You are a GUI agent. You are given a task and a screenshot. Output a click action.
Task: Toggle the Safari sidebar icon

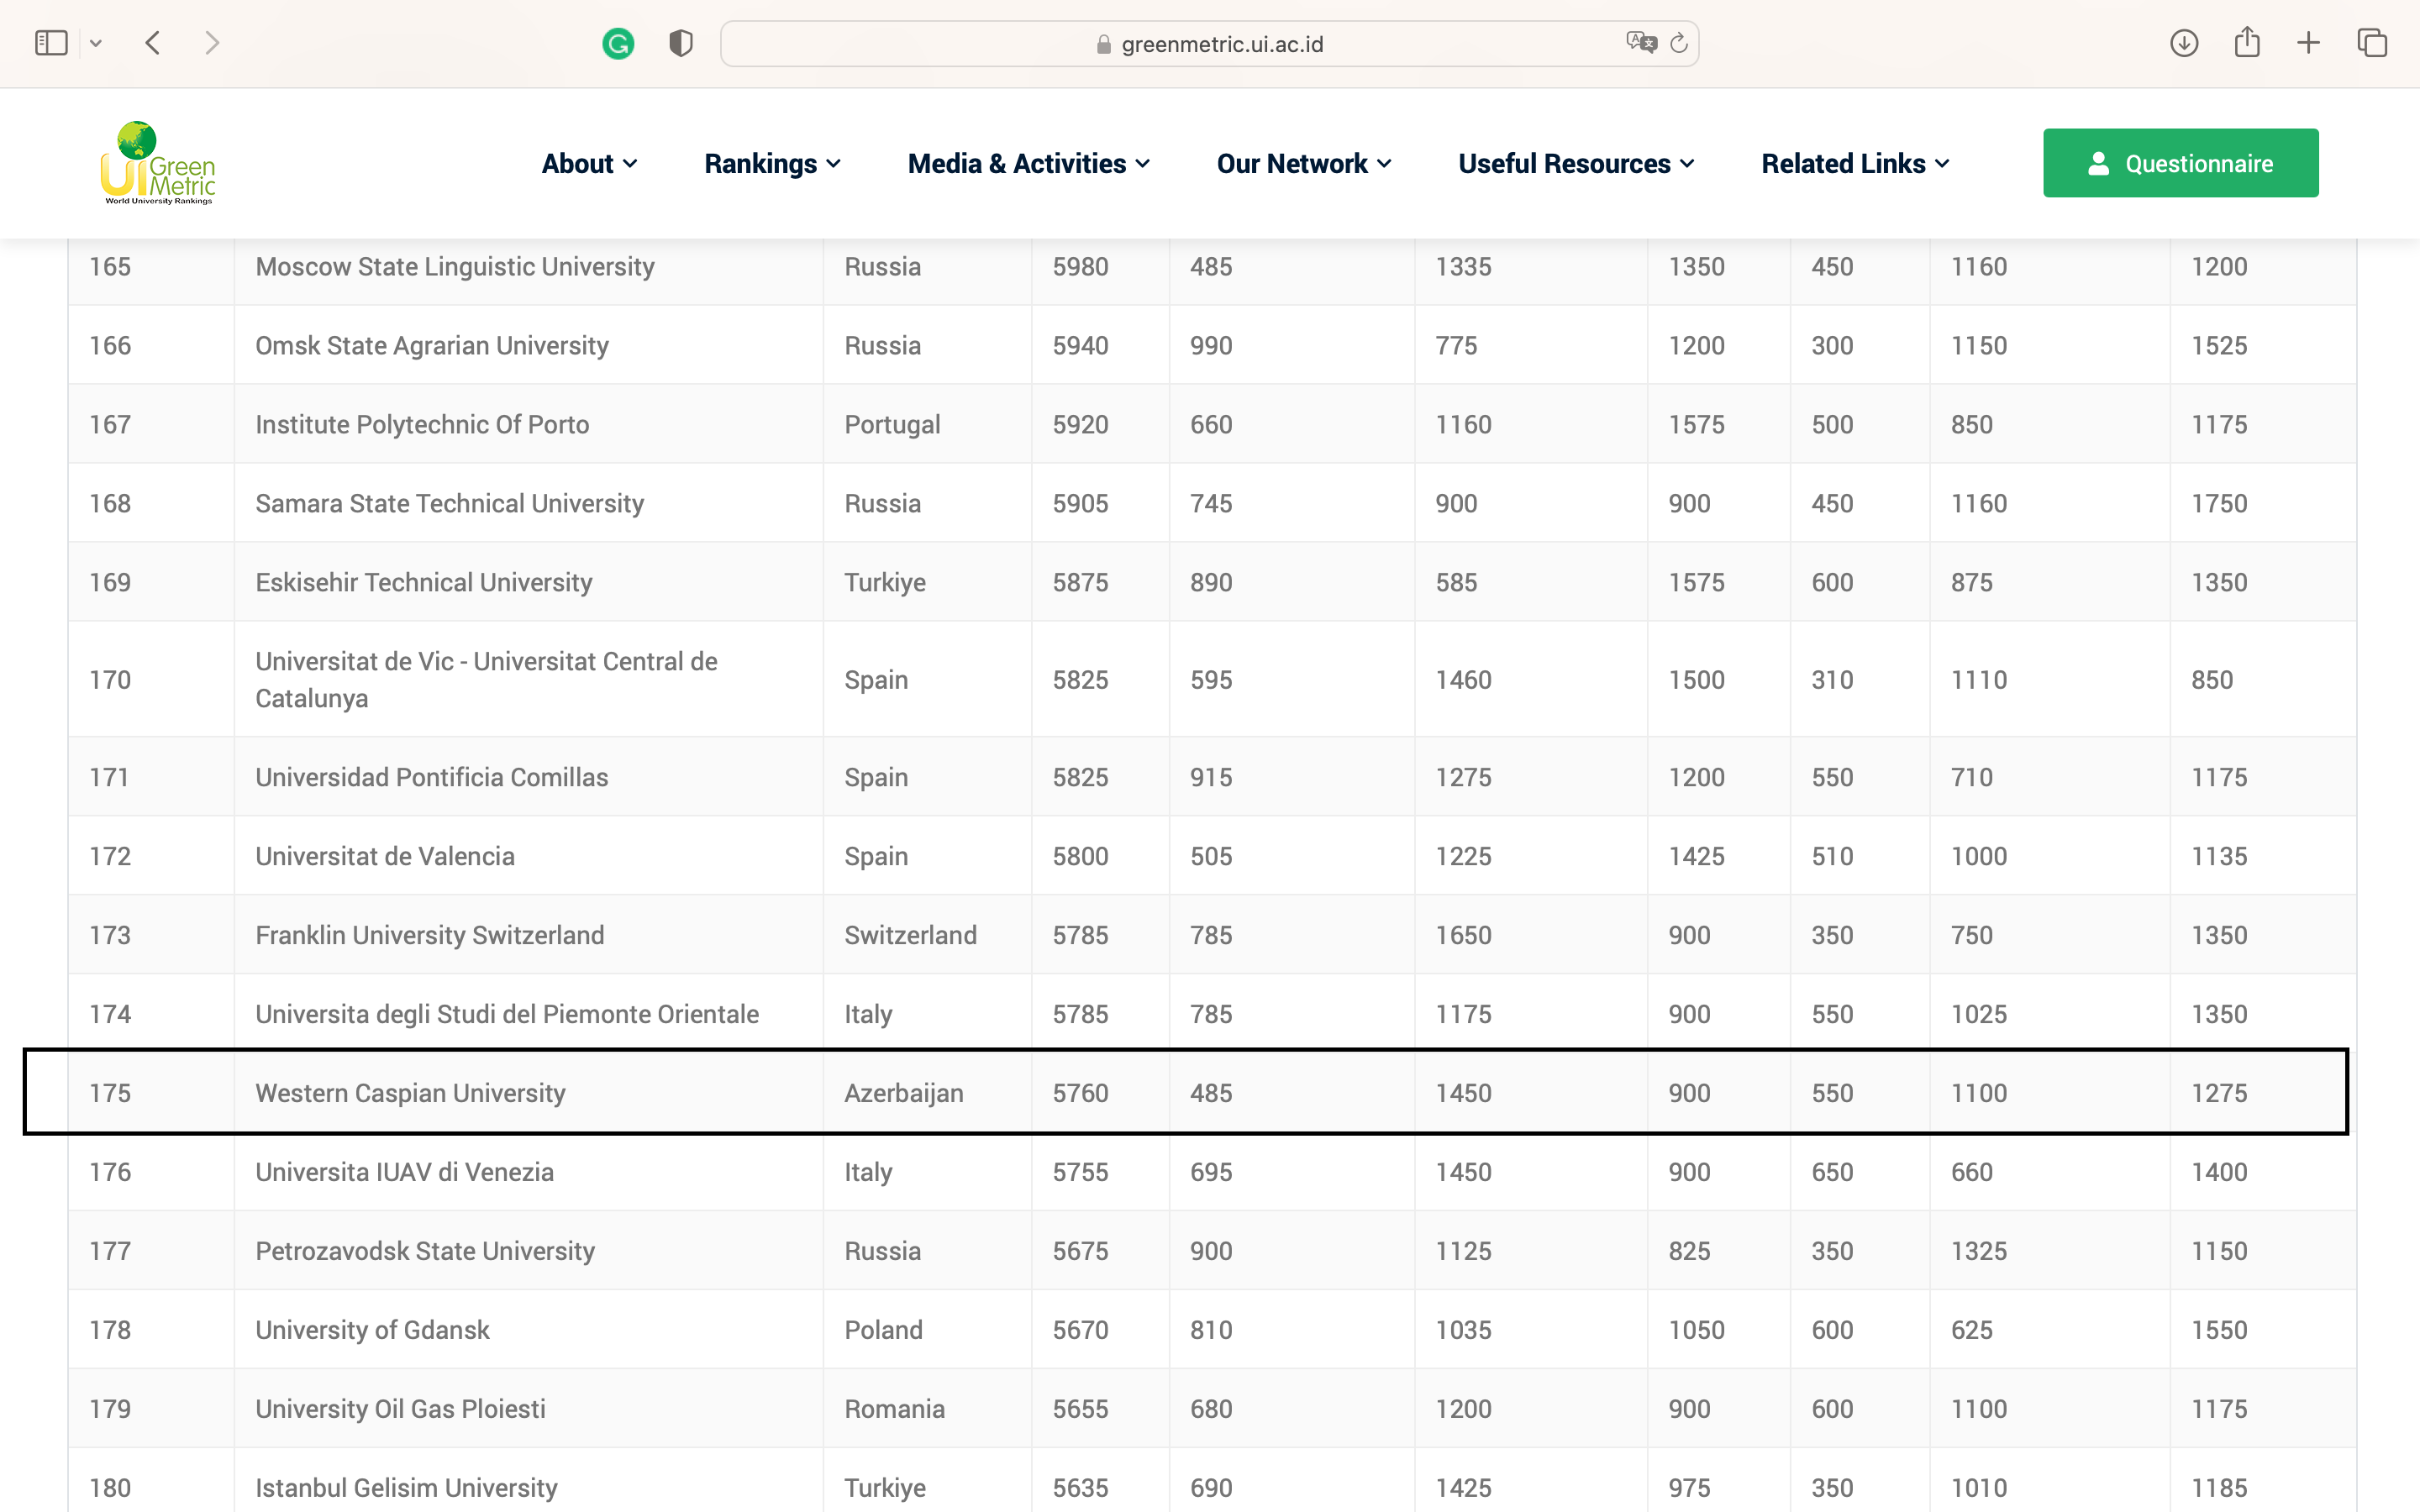[51, 43]
